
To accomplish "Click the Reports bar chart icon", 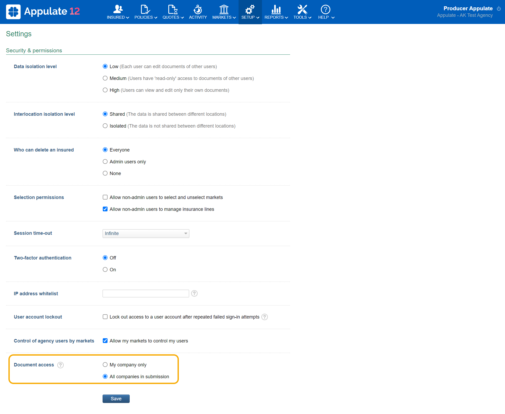I will 276,9.
